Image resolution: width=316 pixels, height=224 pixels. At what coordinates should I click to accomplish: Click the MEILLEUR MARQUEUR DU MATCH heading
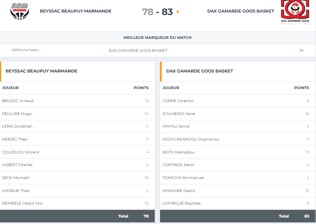click(158, 38)
